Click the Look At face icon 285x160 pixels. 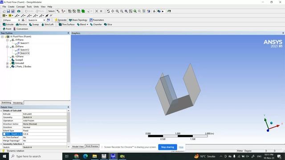click(169, 11)
